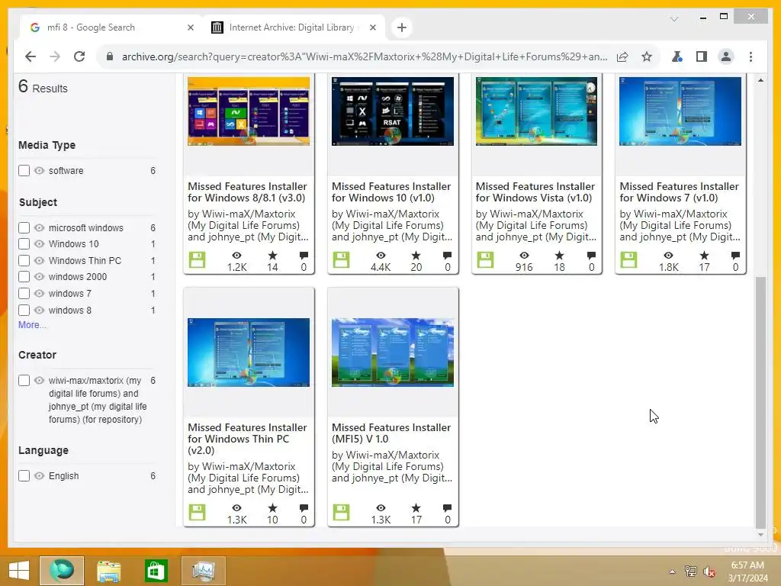This screenshot has width=781, height=586.
Task: Check the English language filter
Action: [x=24, y=476]
